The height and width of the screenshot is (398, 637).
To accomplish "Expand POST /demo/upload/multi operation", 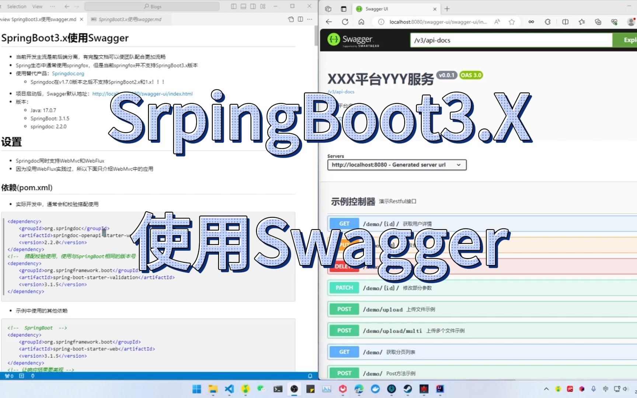I will [x=482, y=331].
